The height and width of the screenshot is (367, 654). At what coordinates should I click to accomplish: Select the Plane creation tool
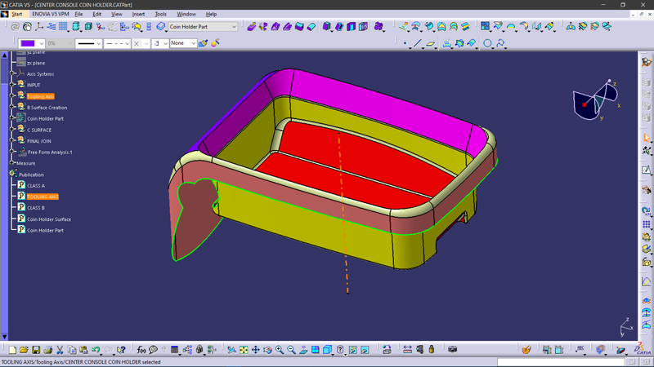click(430, 43)
